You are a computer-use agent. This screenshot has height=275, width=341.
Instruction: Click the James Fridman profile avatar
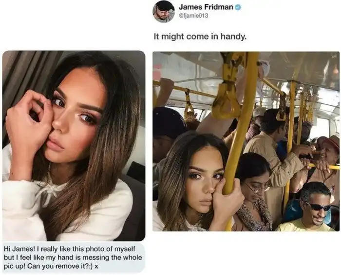tap(164, 11)
